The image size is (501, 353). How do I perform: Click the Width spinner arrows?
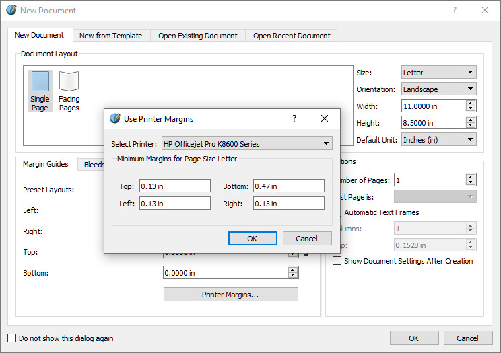471,106
